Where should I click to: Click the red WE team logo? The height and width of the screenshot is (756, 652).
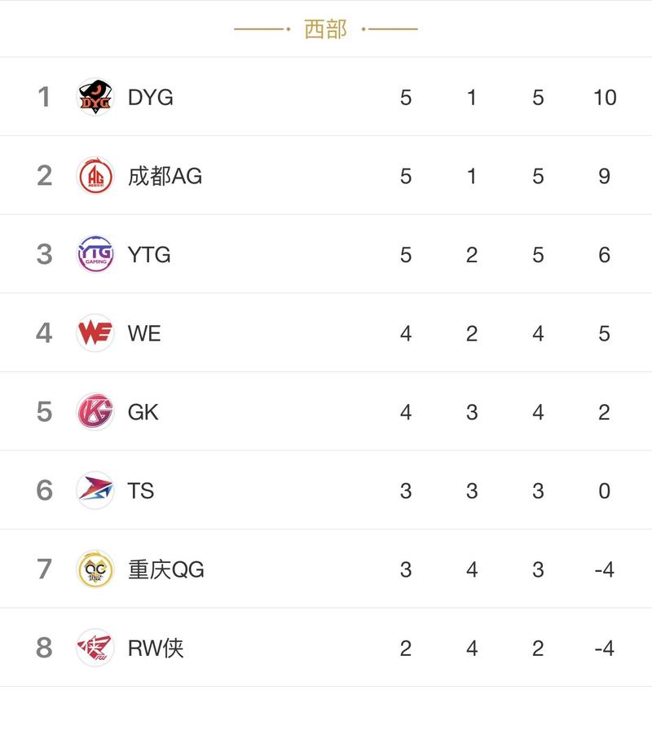(95, 332)
